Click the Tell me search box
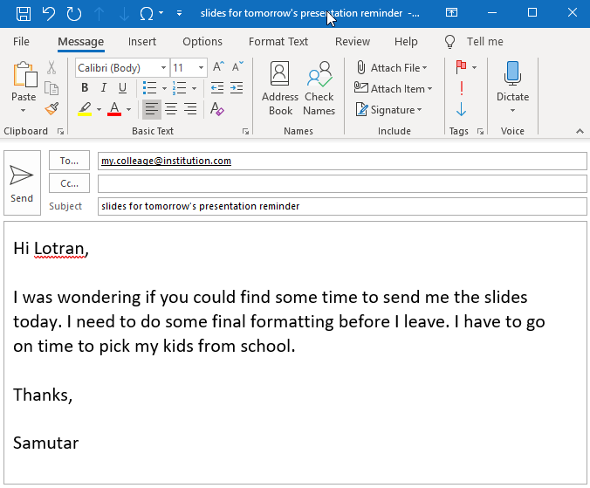 (x=474, y=41)
